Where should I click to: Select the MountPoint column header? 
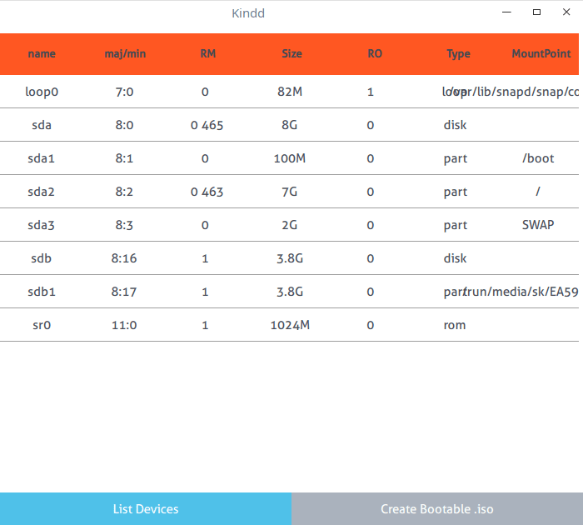pyautogui.click(x=541, y=54)
